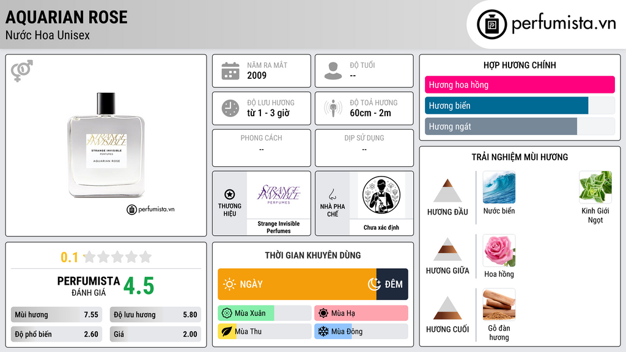The width and height of the screenshot is (626, 352).
Task: Click the green 4.5 Perfumista score
Action: [139, 286]
